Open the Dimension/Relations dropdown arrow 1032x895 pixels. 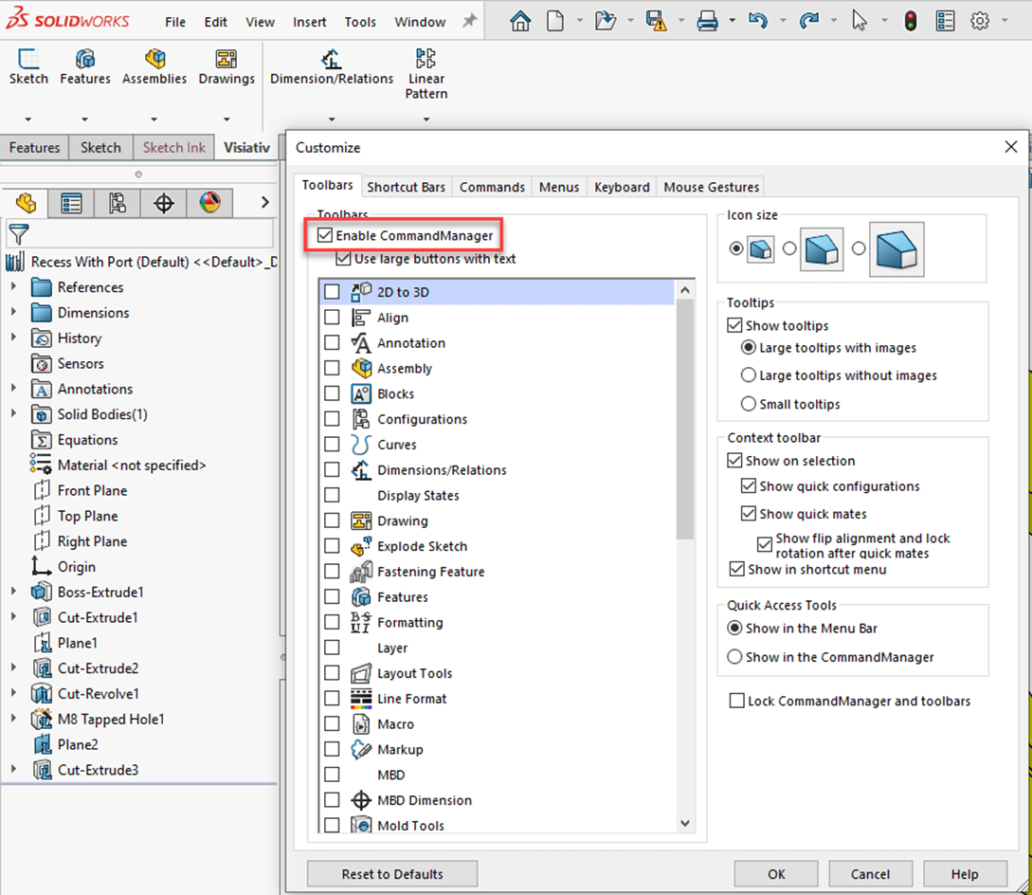pyautogui.click(x=332, y=119)
